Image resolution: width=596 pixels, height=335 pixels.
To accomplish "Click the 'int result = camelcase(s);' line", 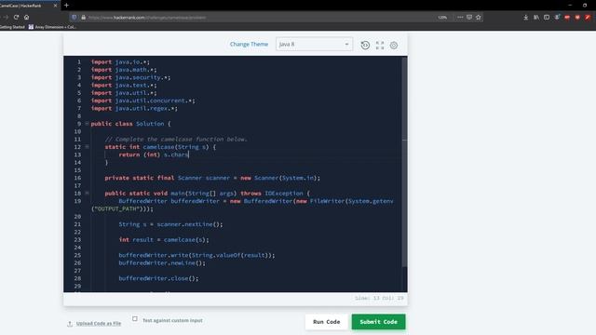I will point(164,240).
